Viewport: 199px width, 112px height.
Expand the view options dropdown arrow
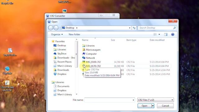pyautogui.click(x=159, y=35)
